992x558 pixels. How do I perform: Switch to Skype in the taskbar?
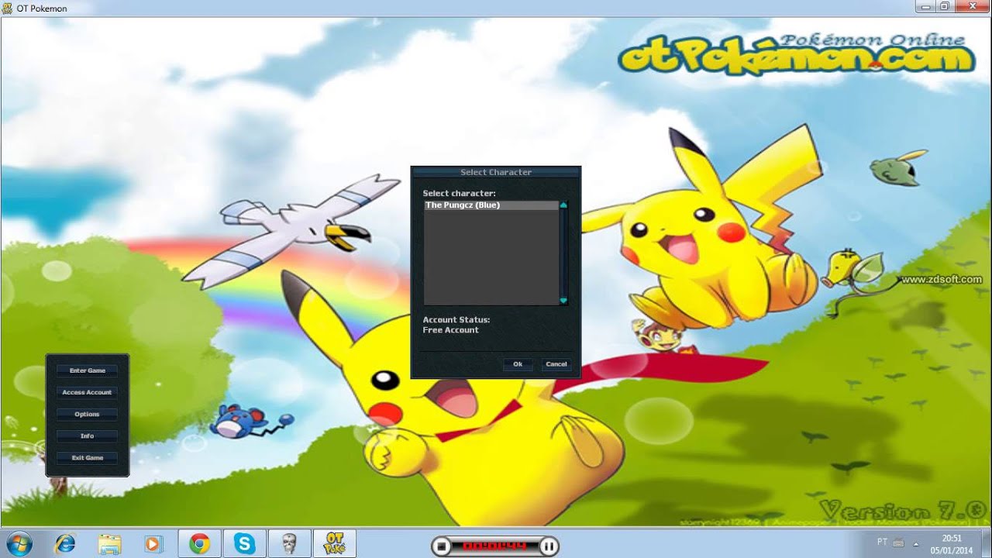pos(244,544)
